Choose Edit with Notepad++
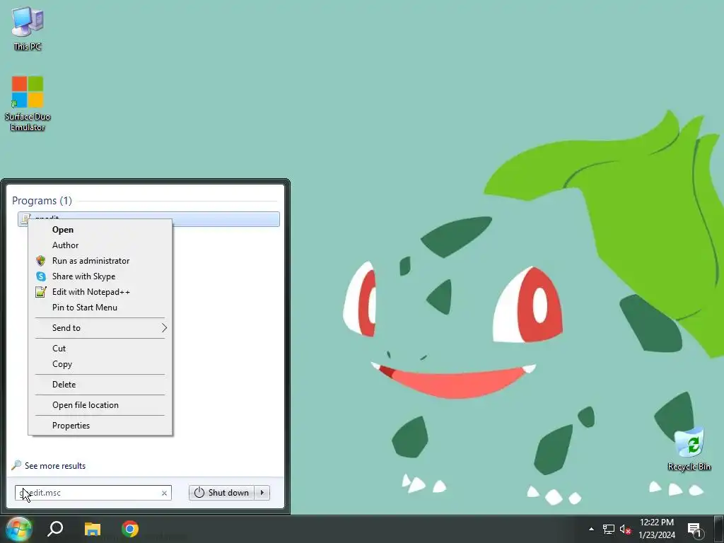 [100, 292]
